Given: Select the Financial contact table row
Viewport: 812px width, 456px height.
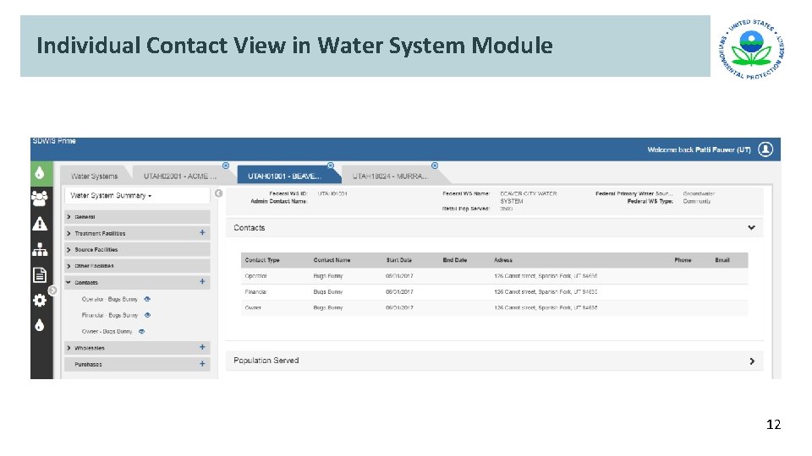Looking at the screenshot, I should point(495,292).
